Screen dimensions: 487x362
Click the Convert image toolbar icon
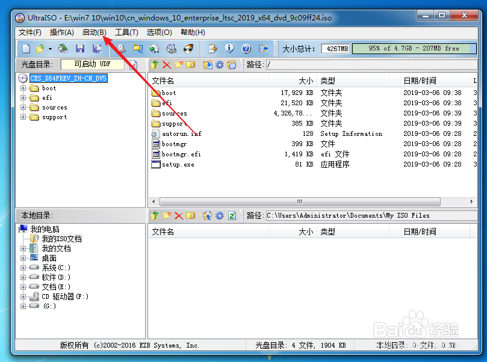pos(154,49)
